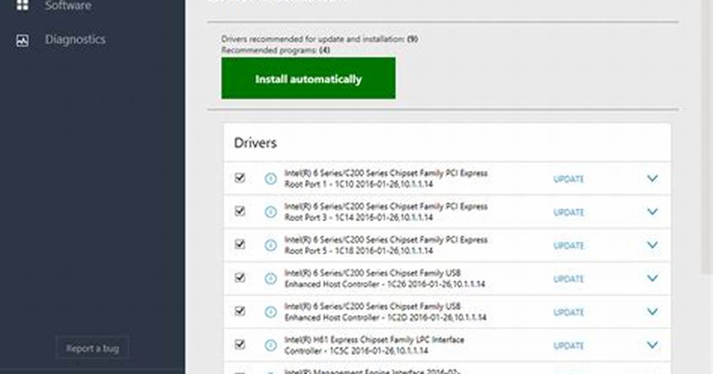Screen dimensions: 713x374
Task: Expand details for Root Port 5 - 1C18 driver
Action: point(653,245)
